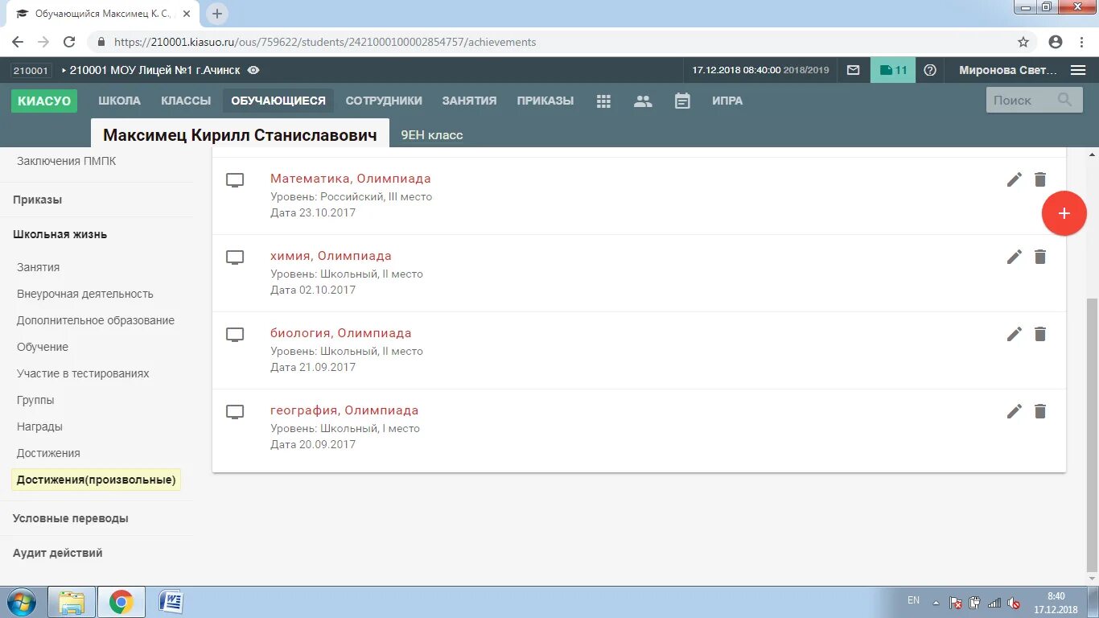Open the Математика, Олимпиада entry
This screenshot has height=618, width=1099.
tap(351, 179)
